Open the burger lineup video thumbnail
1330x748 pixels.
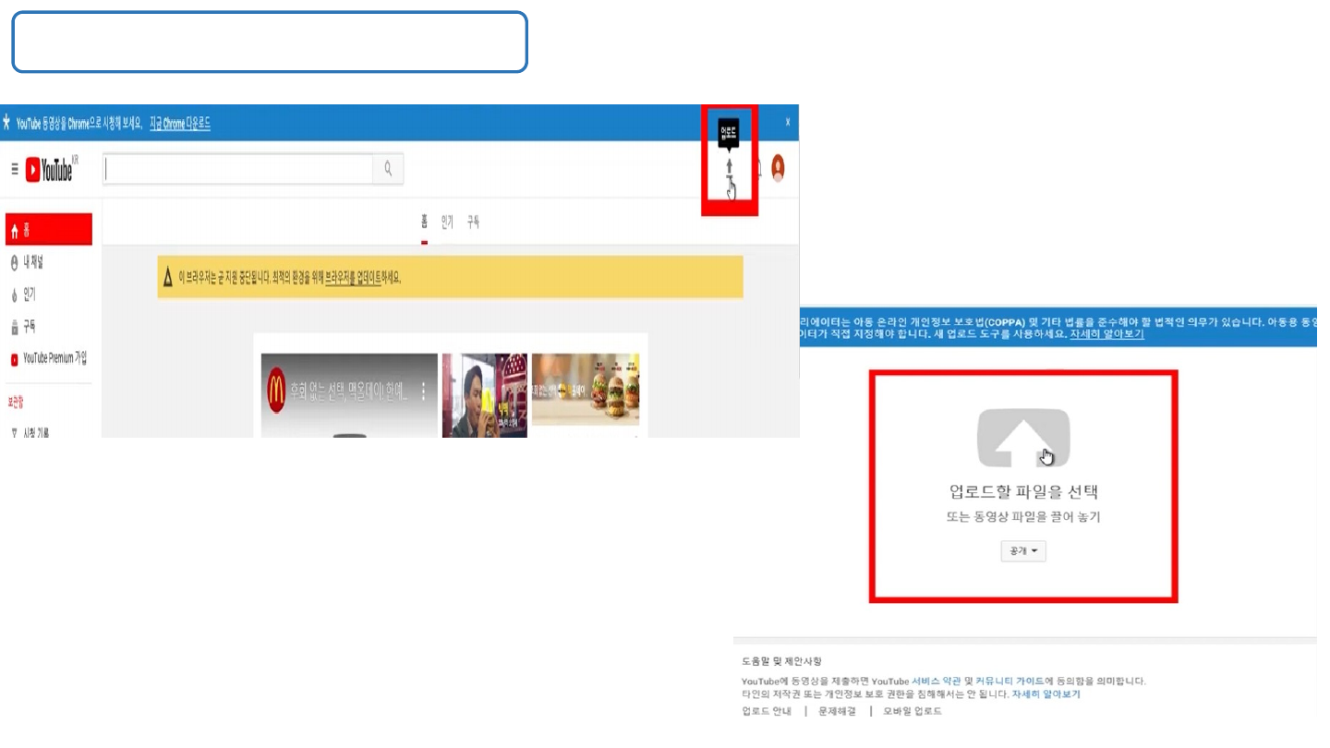pyautogui.click(x=586, y=389)
